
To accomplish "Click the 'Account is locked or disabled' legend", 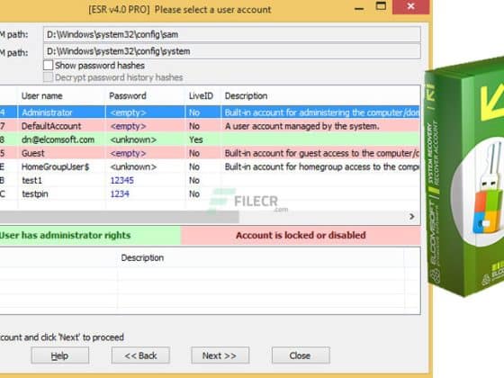I will coord(301,235).
